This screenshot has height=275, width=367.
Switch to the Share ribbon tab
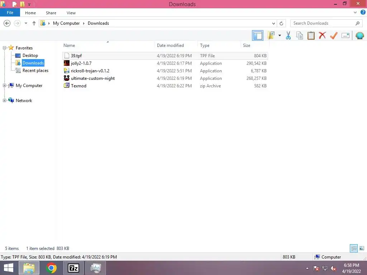[51, 13]
